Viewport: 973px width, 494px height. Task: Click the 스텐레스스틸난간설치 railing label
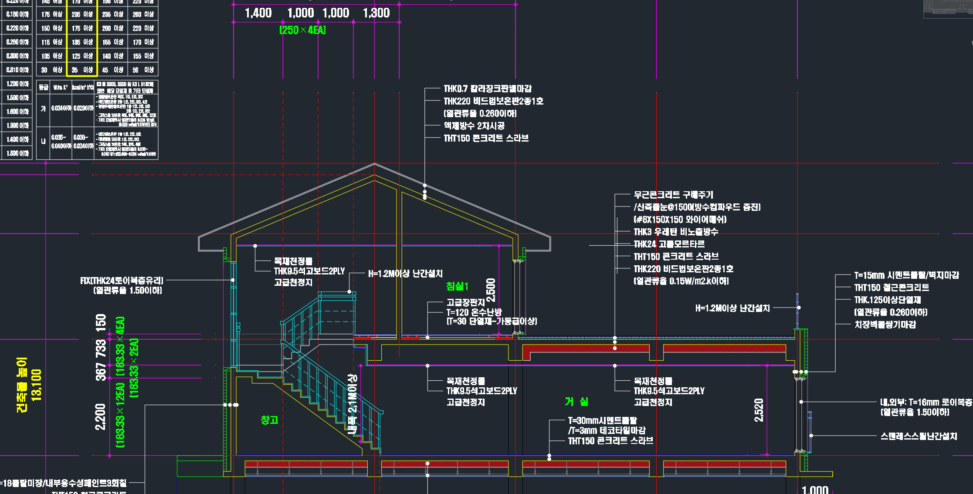(x=919, y=436)
